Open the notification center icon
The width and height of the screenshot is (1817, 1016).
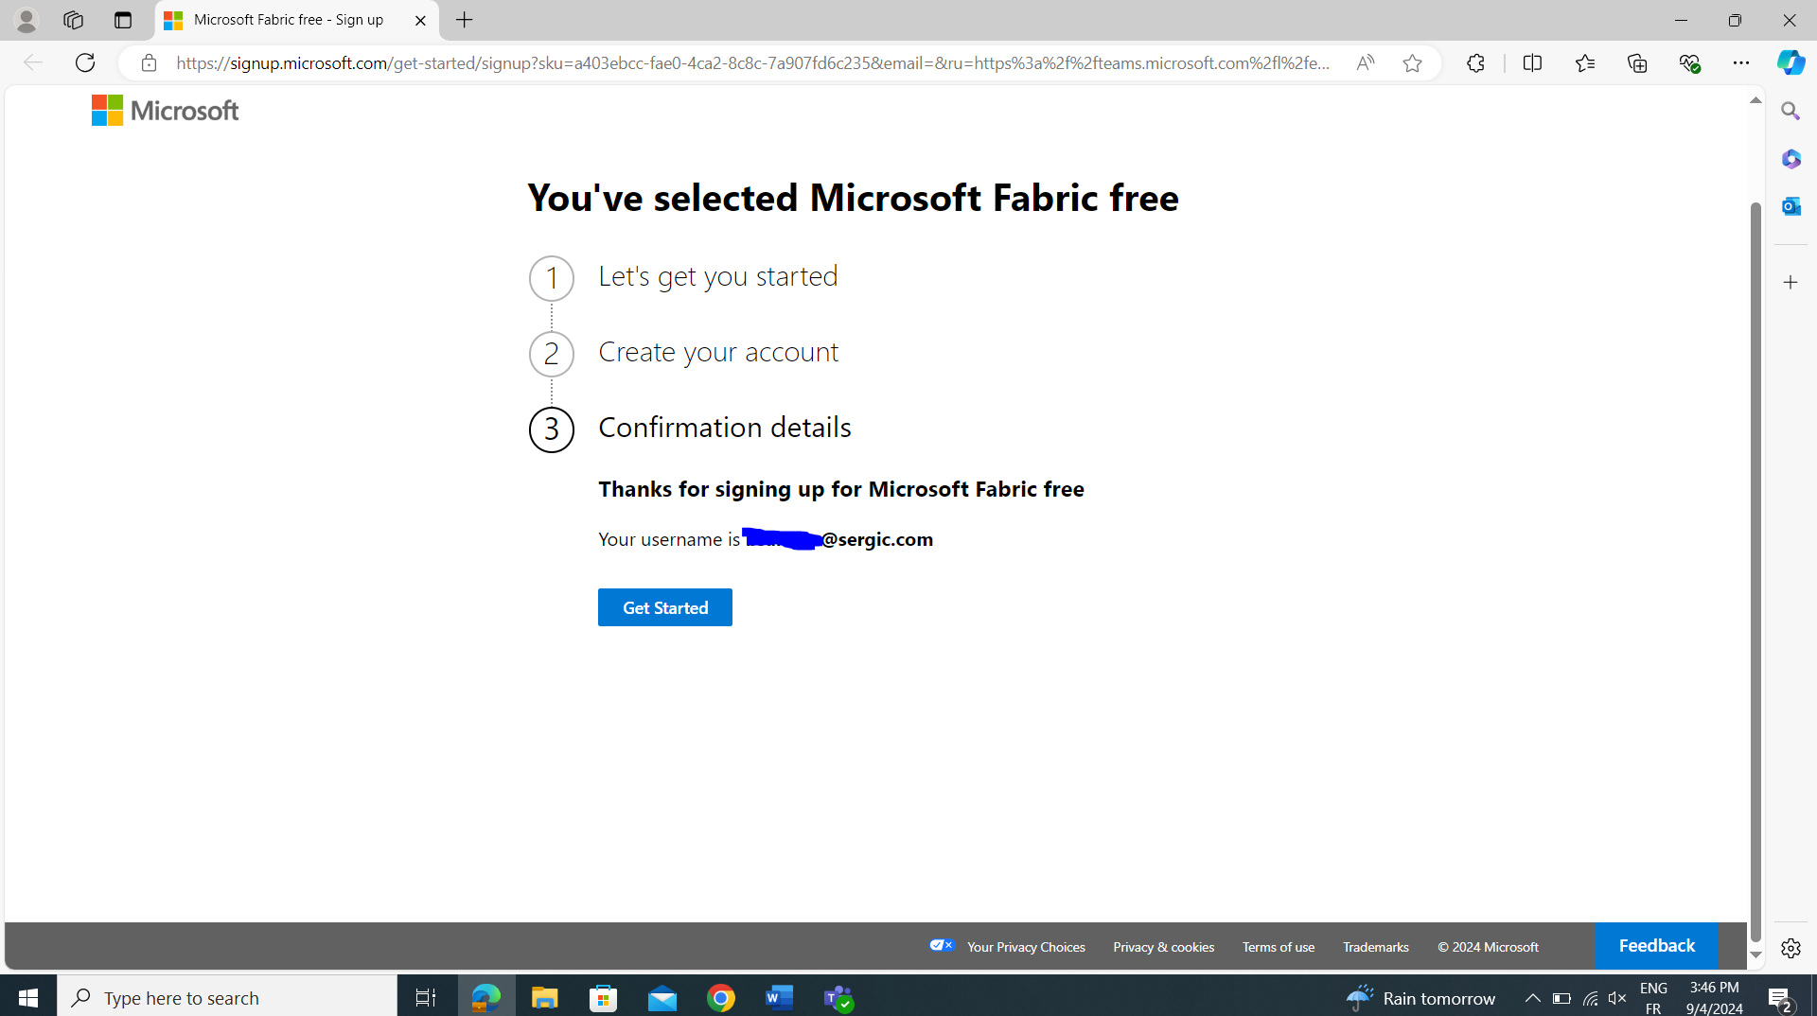(1779, 998)
